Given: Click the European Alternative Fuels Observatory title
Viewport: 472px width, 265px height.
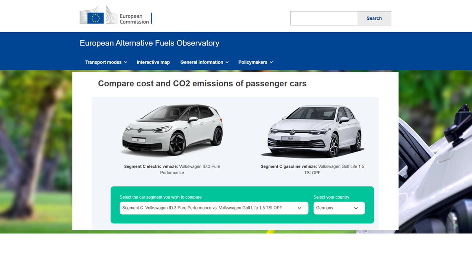Looking at the screenshot, I should point(149,43).
